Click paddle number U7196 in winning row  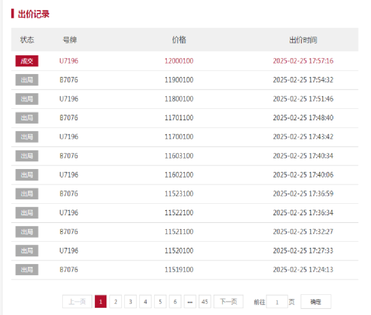click(x=69, y=61)
